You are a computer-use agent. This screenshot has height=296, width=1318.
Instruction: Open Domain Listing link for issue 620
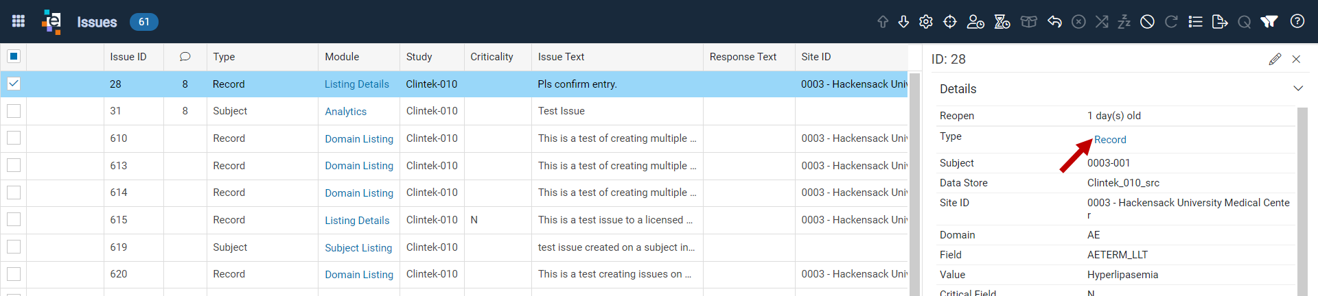pos(359,275)
